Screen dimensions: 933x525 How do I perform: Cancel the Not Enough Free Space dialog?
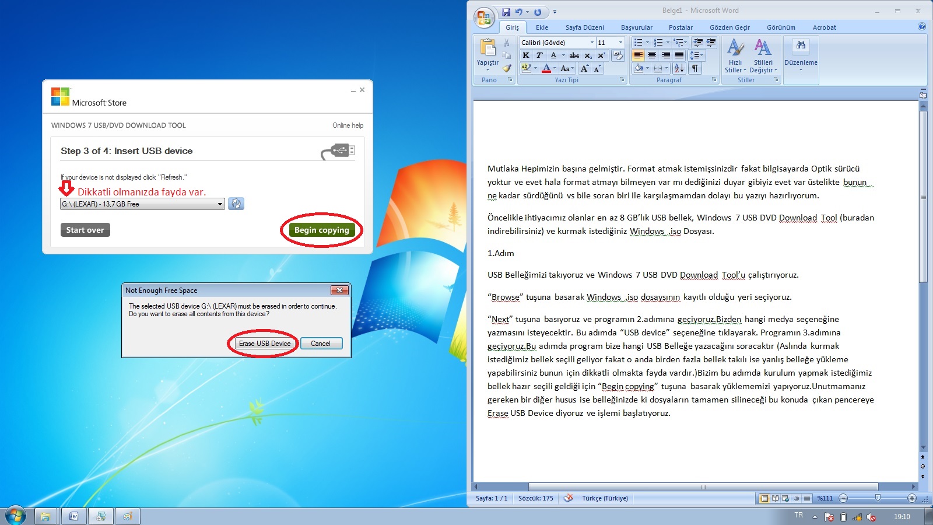click(321, 344)
